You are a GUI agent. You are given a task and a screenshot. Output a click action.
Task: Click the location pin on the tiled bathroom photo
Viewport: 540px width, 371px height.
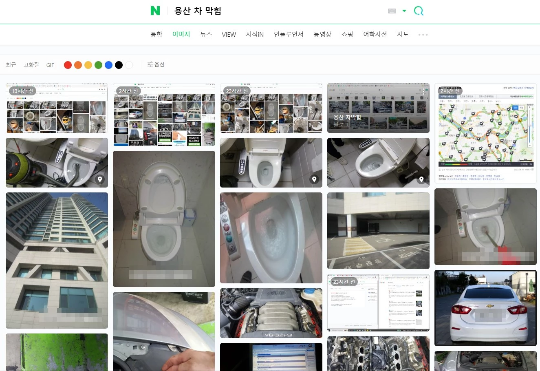(314, 179)
